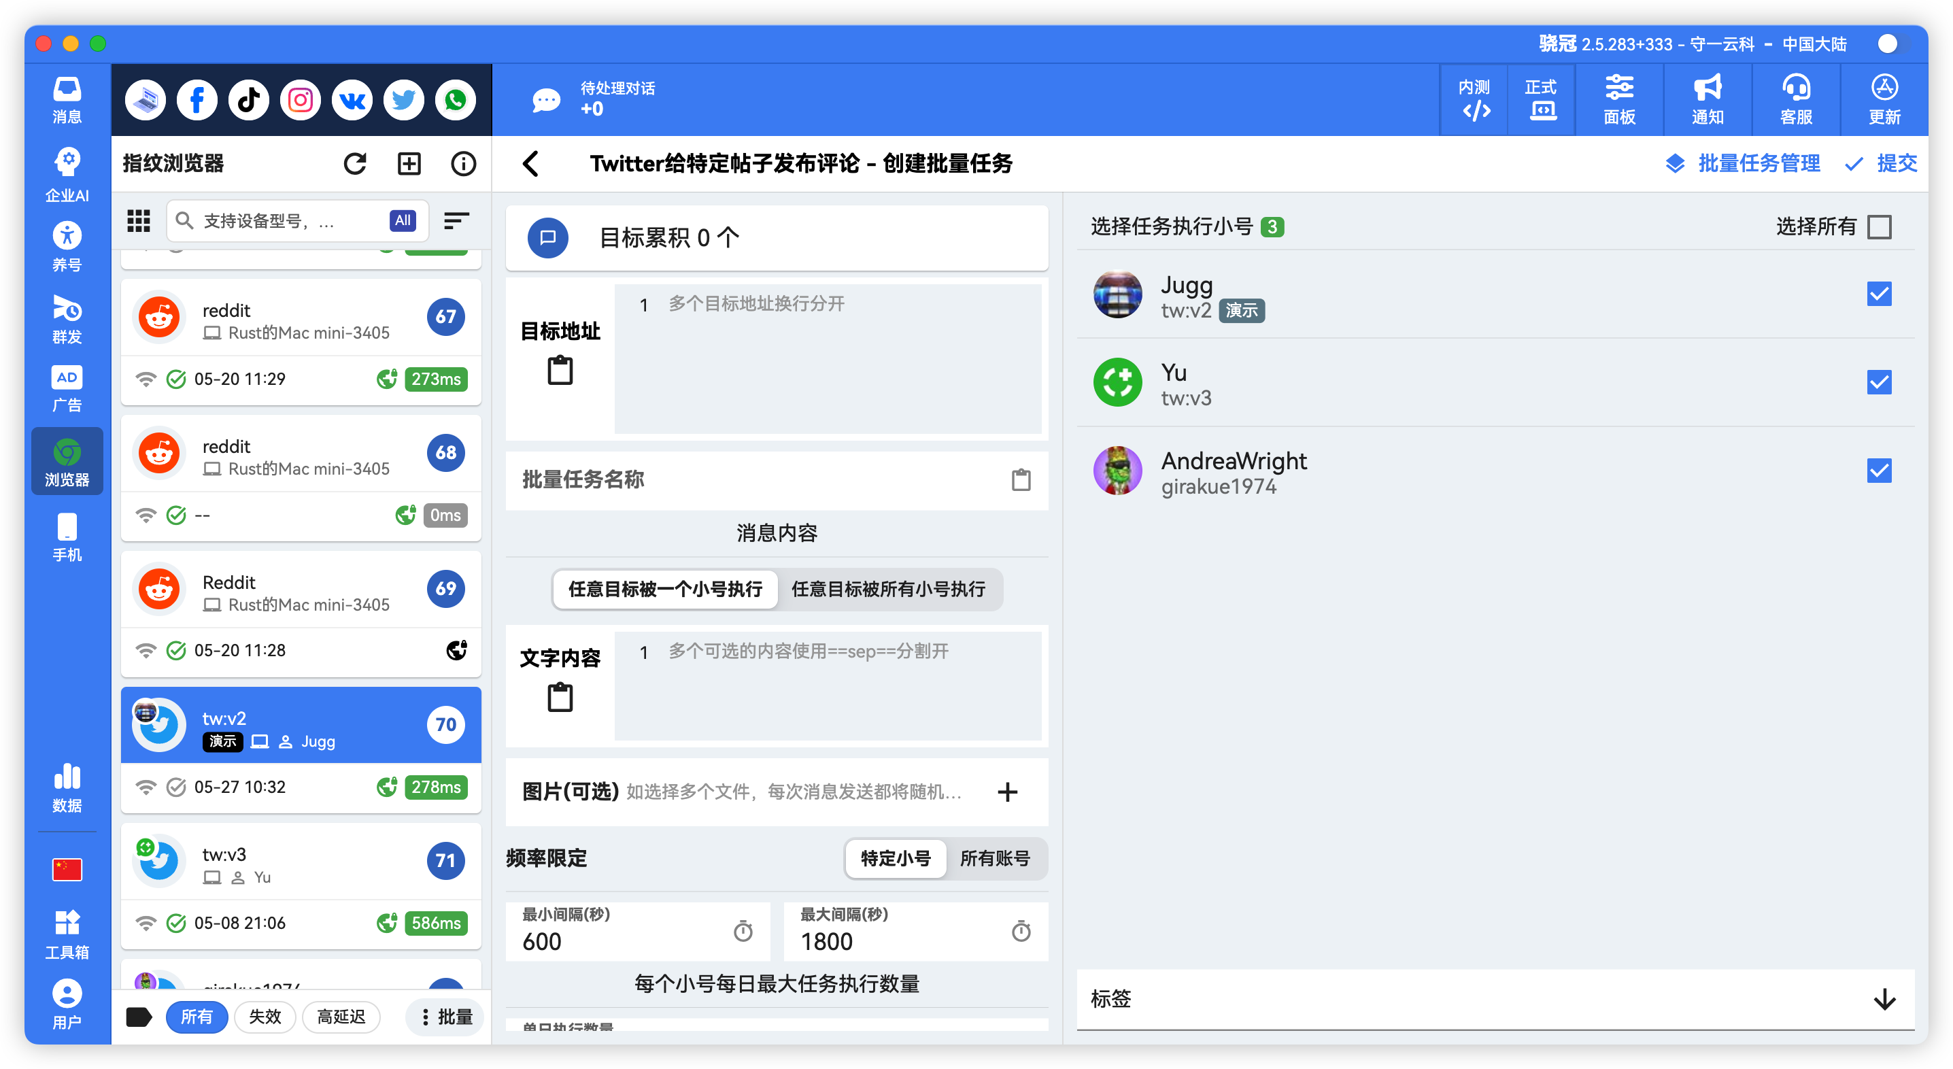Open the 数据 data section
This screenshot has height=1069, width=1953.
(x=67, y=787)
